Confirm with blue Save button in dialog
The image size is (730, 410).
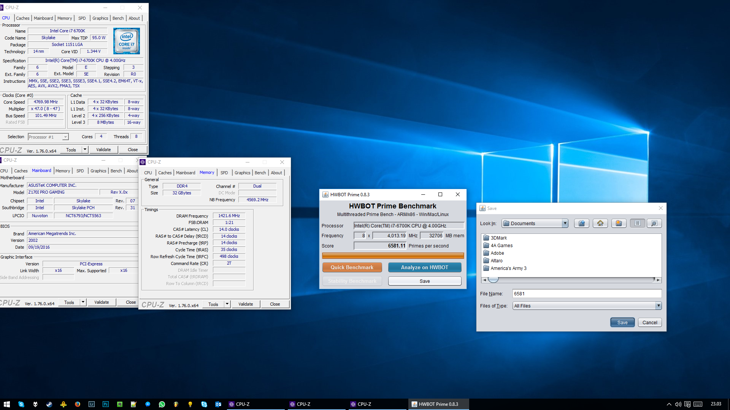(x=622, y=322)
